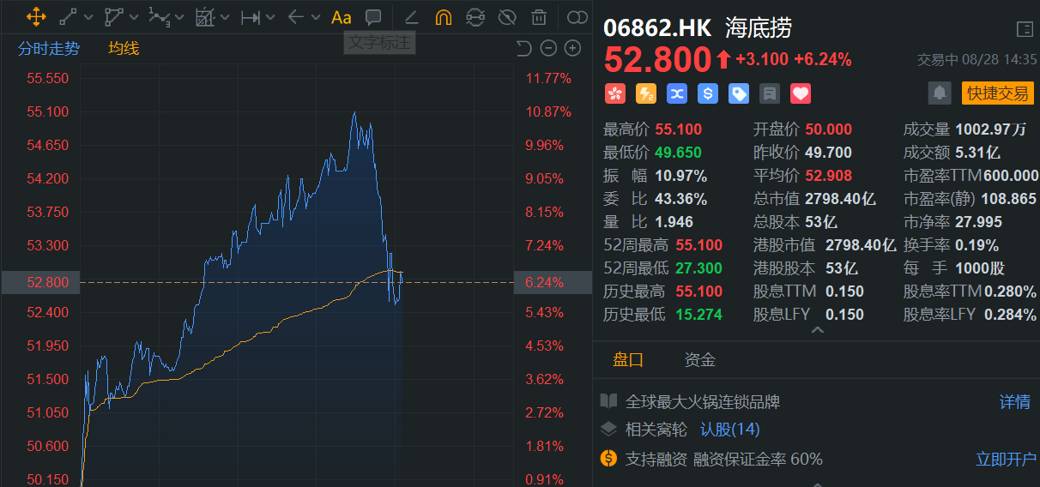Click the 立即开户 open account link

point(1006,459)
